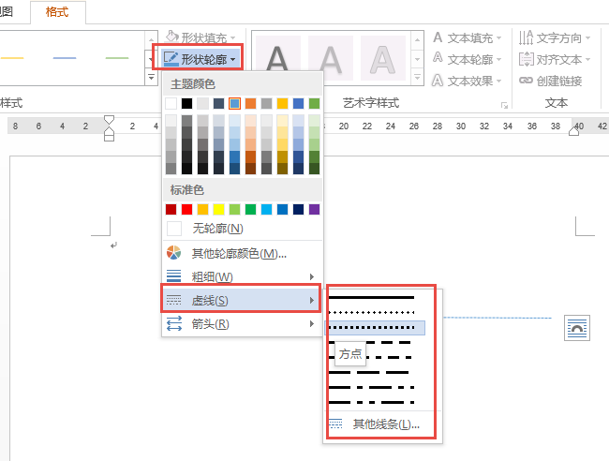The height and width of the screenshot is (461, 609).
Task: Click the arrows icon beside 箭头
Action: [x=174, y=323]
